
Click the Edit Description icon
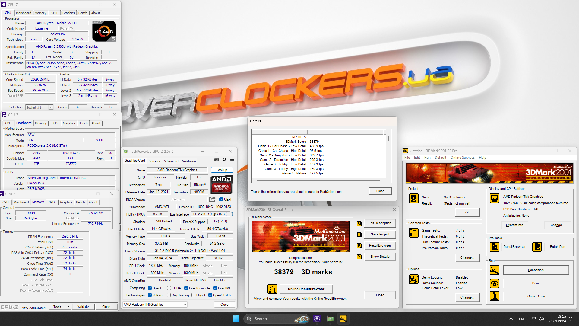pos(359,224)
